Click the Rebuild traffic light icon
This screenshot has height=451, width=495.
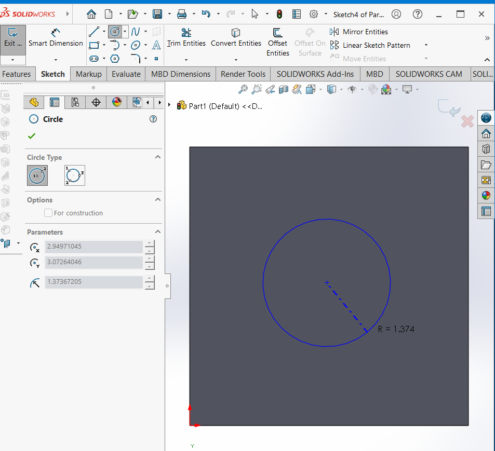[x=279, y=14]
